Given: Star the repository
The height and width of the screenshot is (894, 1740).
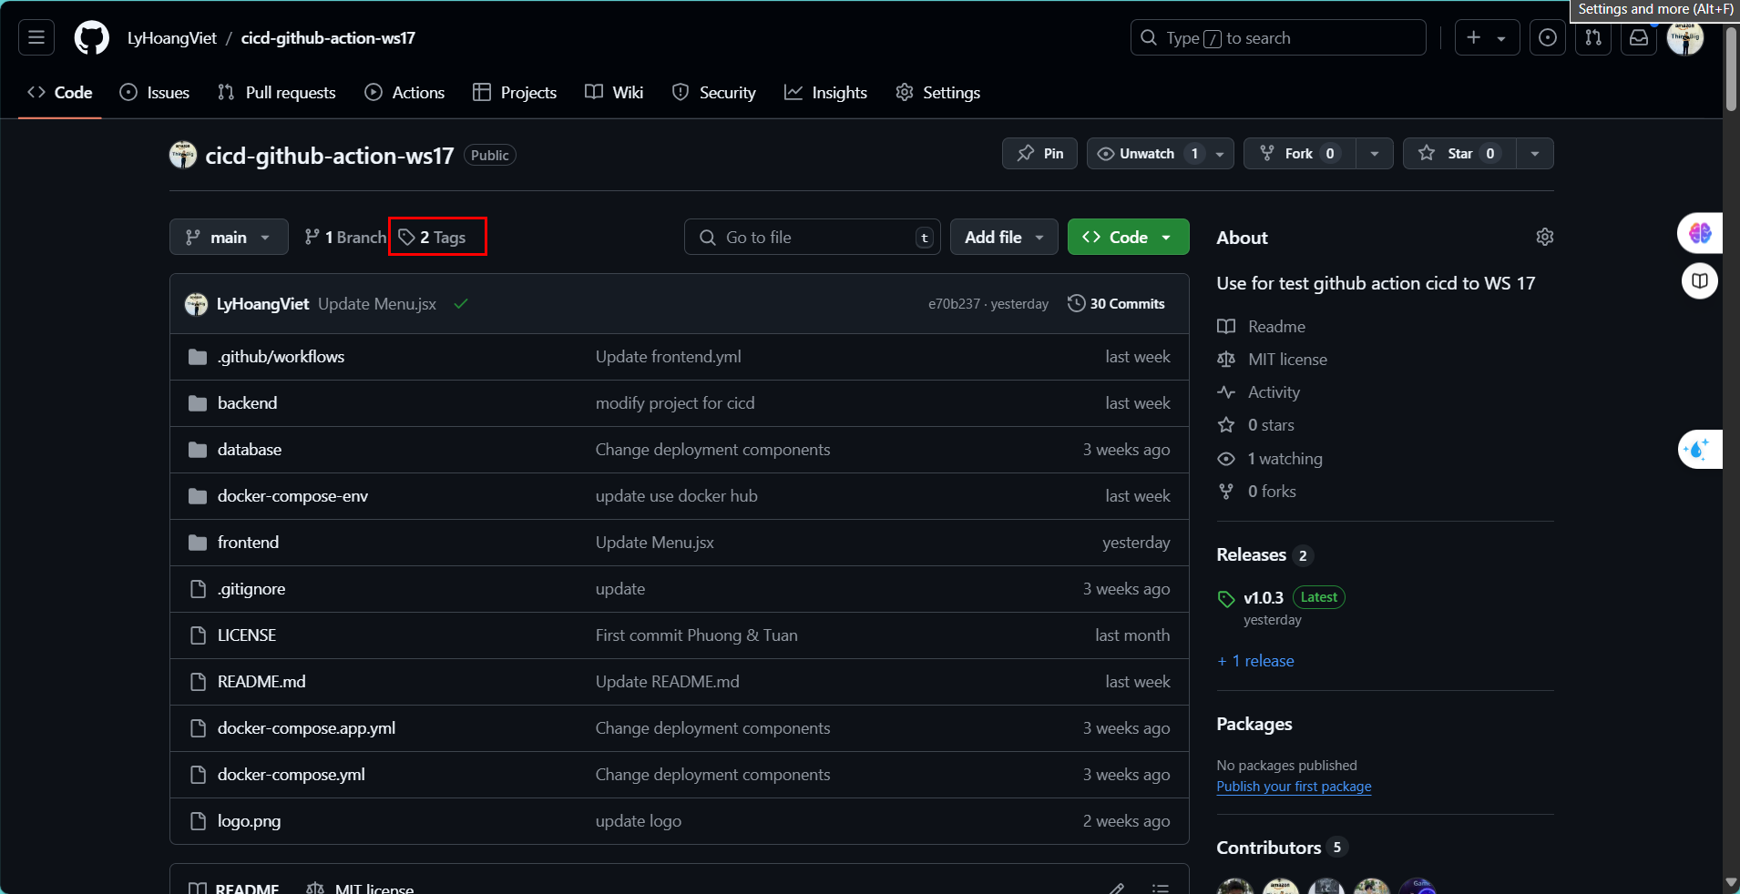Looking at the screenshot, I should point(1459,153).
